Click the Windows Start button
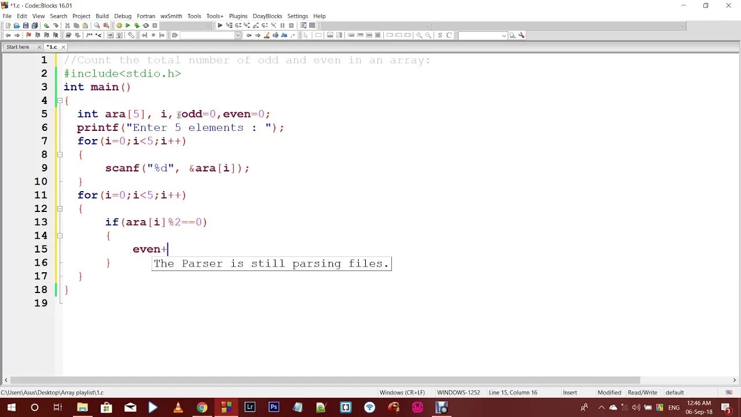 (x=11, y=408)
